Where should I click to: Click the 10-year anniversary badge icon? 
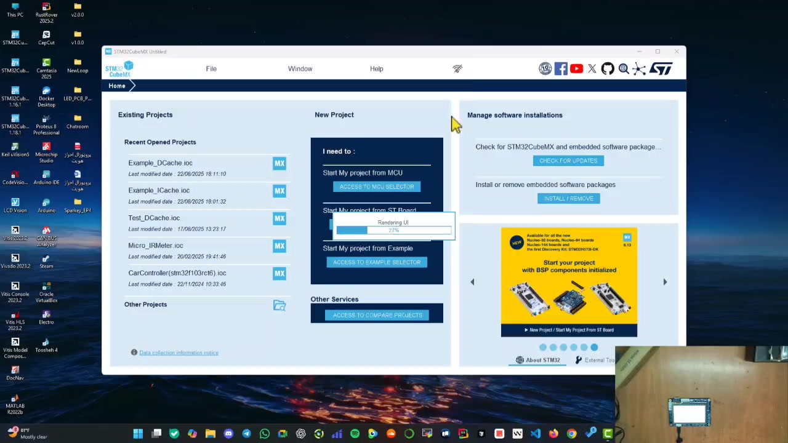545,69
